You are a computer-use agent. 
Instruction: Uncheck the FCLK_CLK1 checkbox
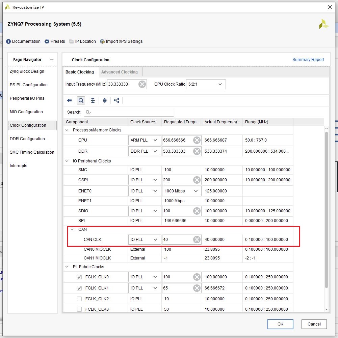pos(79,288)
